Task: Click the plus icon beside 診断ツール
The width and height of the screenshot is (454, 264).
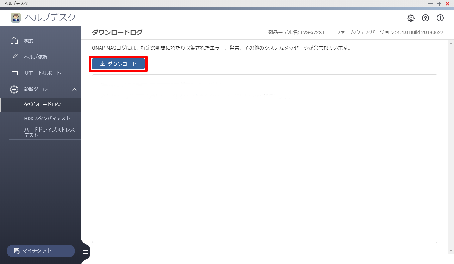Action: point(14,89)
